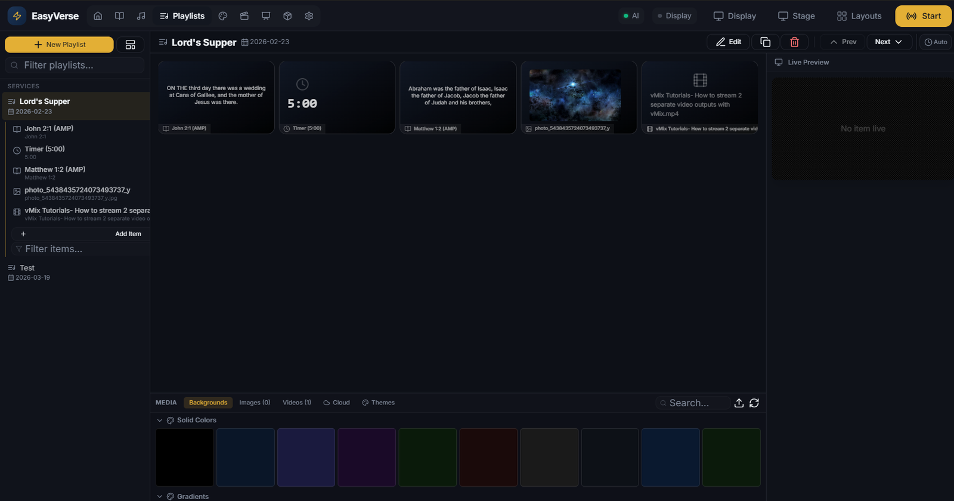Select the Timer 5:00 slide thumbnail
Screen dimensions: 954x501
[x=337, y=97]
